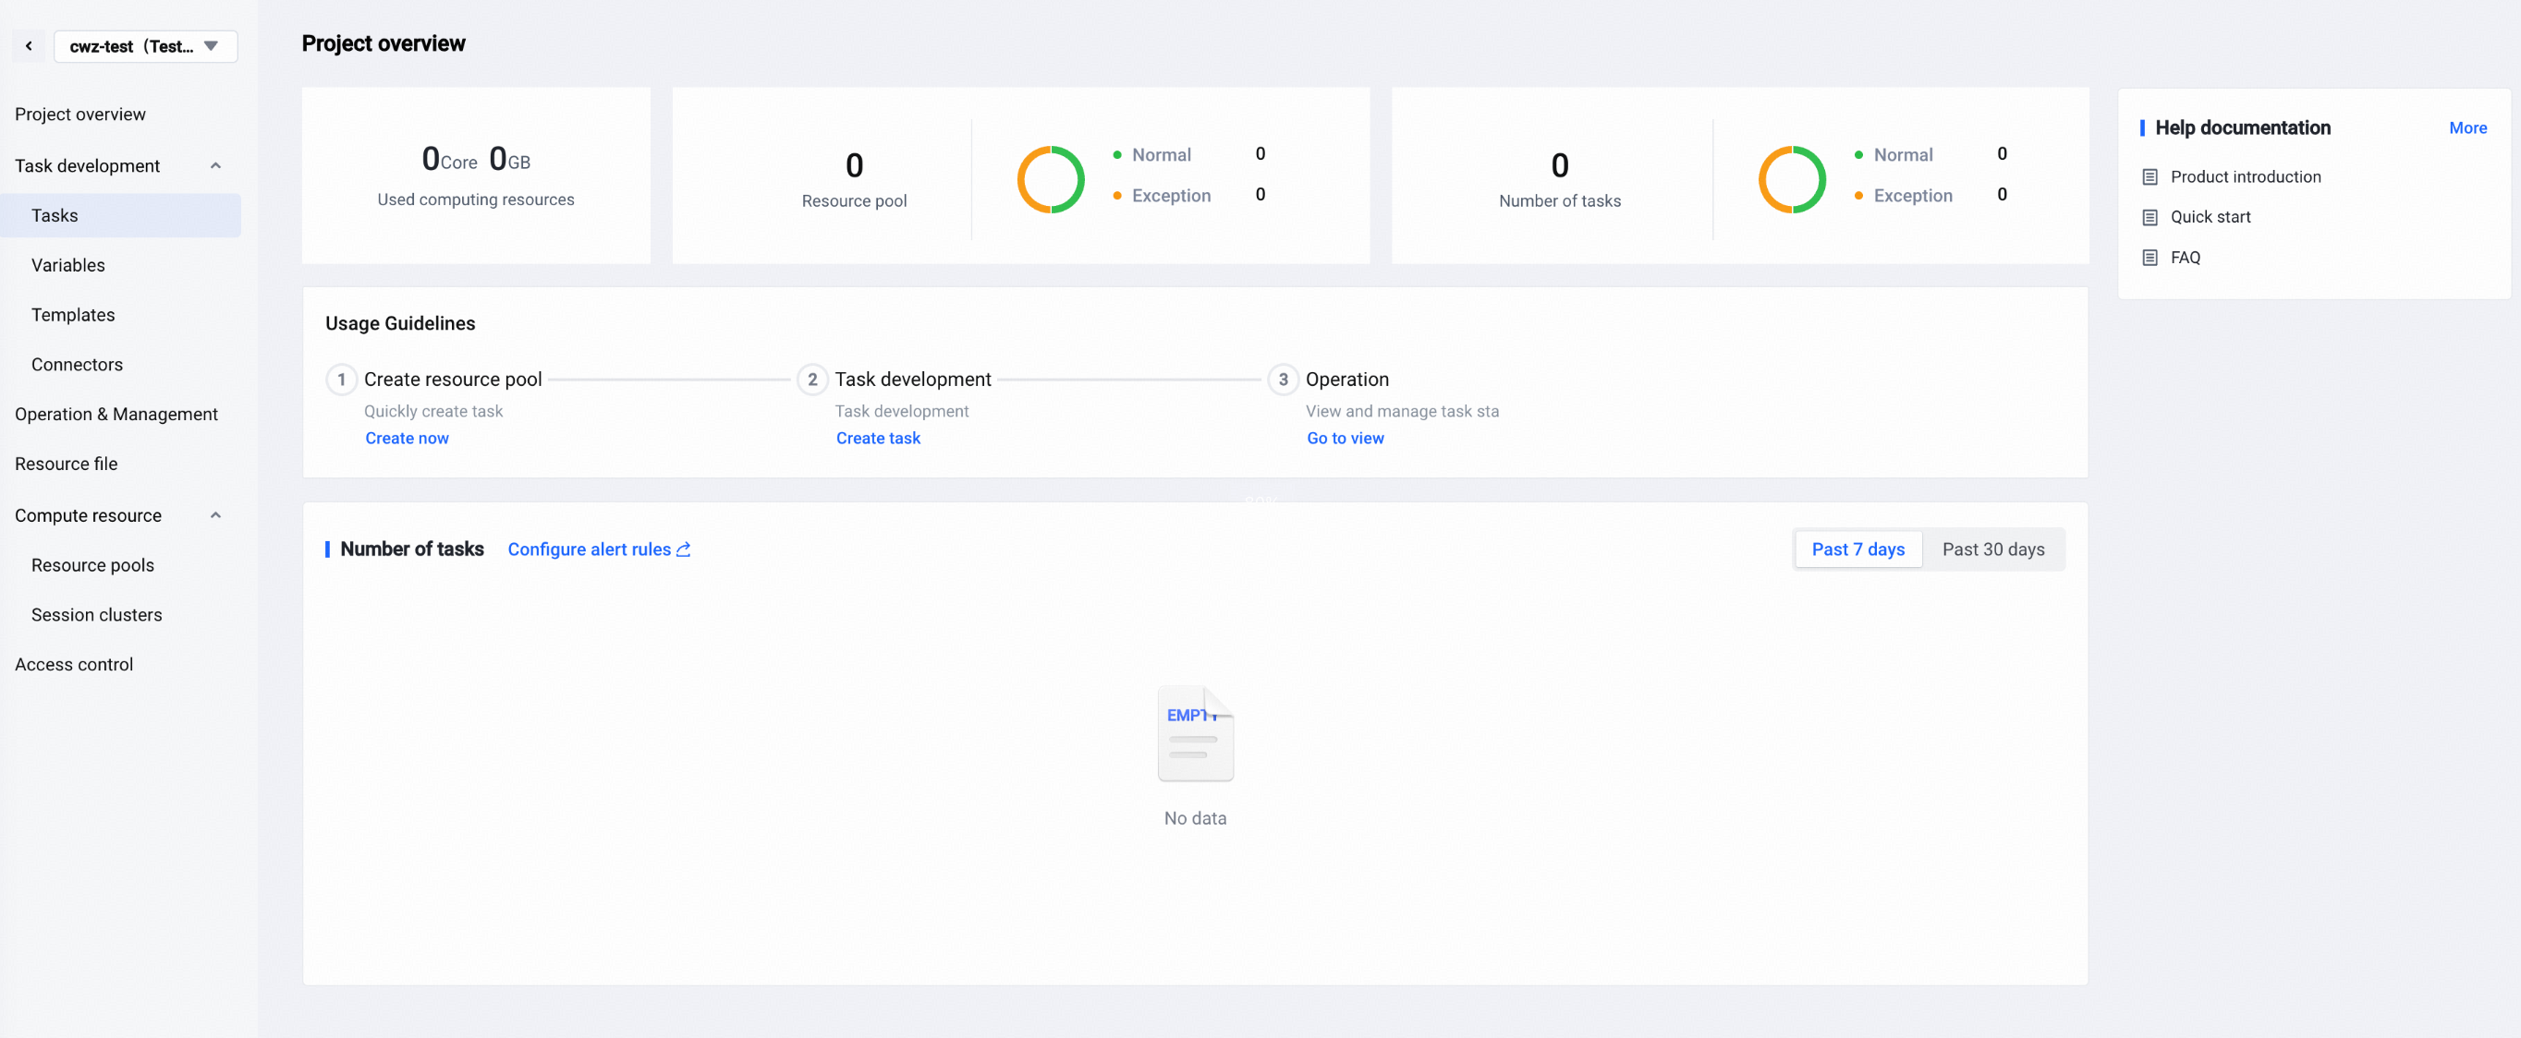Image resolution: width=2521 pixels, height=1038 pixels.
Task: Click the Quick start document icon
Action: coord(2150,217)
